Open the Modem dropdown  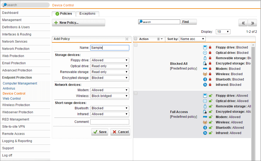coord(110,90)
